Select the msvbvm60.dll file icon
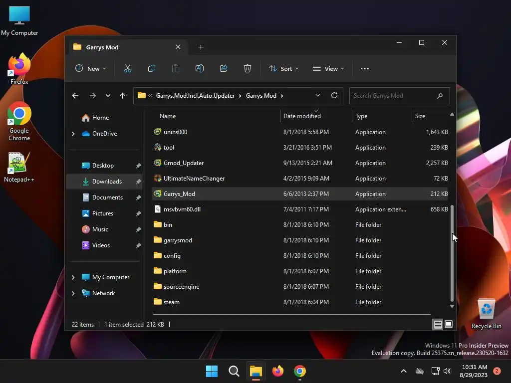This screenshot has height=383, width=511. coord(157,209)
